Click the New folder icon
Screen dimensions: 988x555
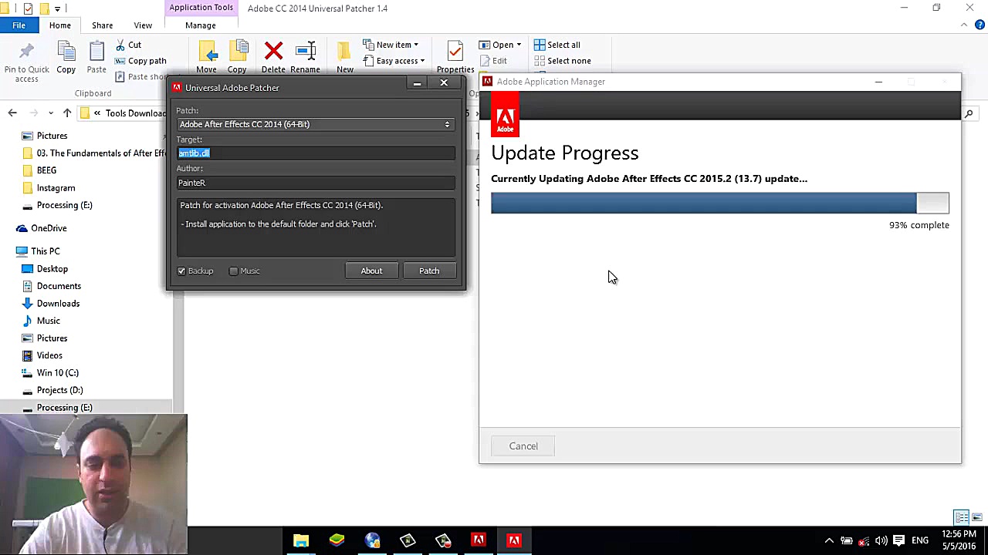pos(345,52)
